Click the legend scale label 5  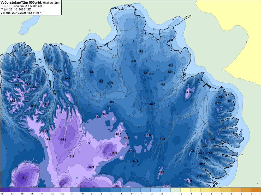point(231,193)
